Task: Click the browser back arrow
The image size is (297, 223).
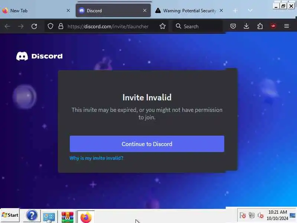Action: pyautogui.click(x=7, y=26)
